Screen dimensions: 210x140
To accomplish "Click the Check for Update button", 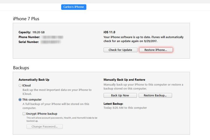I will tap(120, 50).
